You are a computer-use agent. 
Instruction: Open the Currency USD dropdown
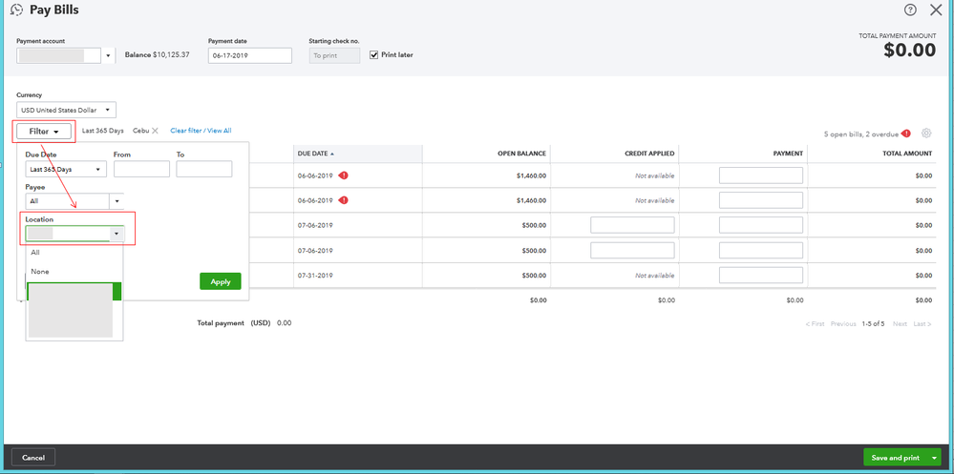point(66,110)
